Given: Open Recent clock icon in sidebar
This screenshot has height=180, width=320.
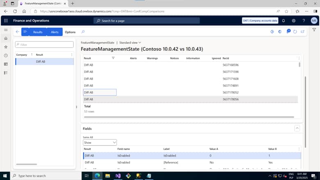Looking at the screenshot, I should [x=6, y=55].
